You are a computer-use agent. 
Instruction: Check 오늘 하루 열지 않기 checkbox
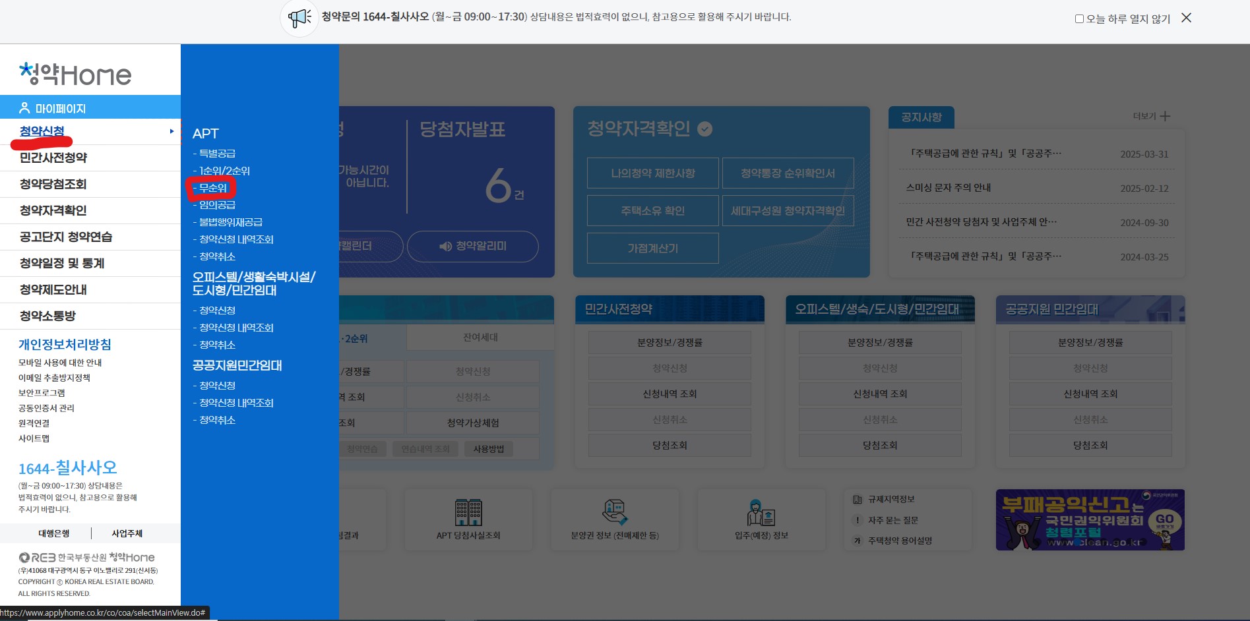click(1080, 18)
